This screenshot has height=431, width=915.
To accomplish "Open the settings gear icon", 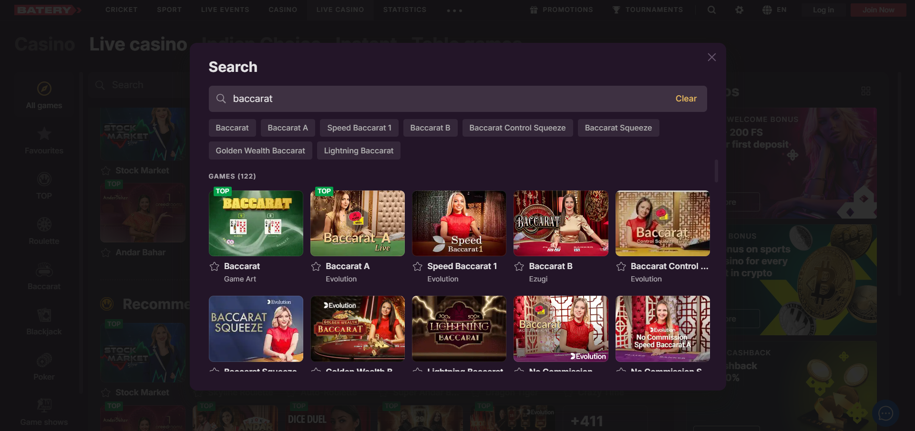I will tap(739, 10).
